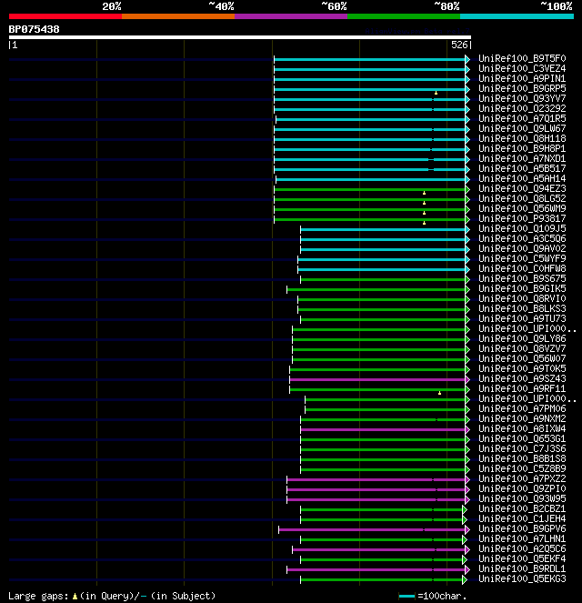This screenshot has height=603, width=582.
Task: Click UniRef100_Q94EZ3 label
Action: tap(522, 188)
